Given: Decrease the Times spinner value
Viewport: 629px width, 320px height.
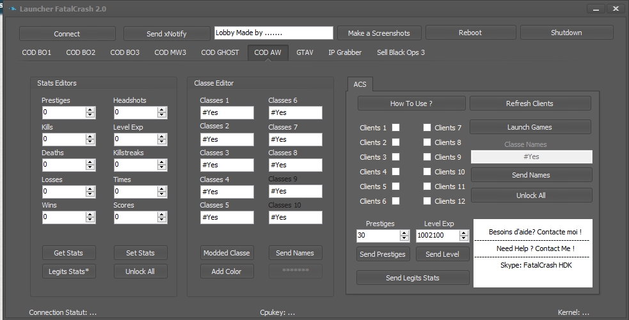Looking at the screenshot, I should coord(162,194).
